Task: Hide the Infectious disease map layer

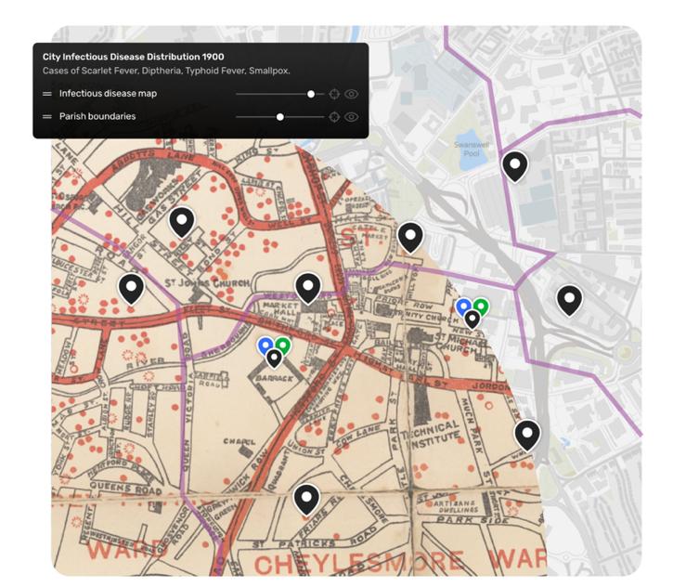Action: coord(352,94)
